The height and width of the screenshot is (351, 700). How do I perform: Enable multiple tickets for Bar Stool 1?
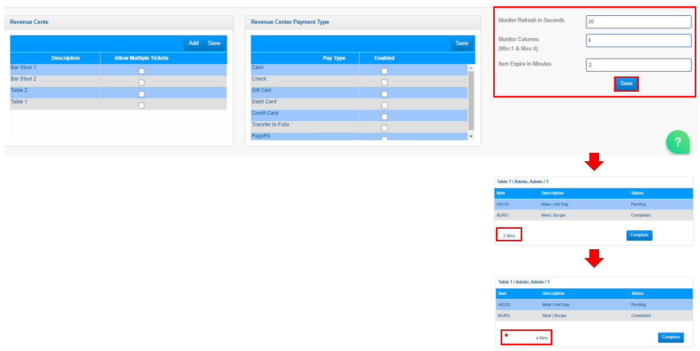pyautogui.click(x=141, y=71)
